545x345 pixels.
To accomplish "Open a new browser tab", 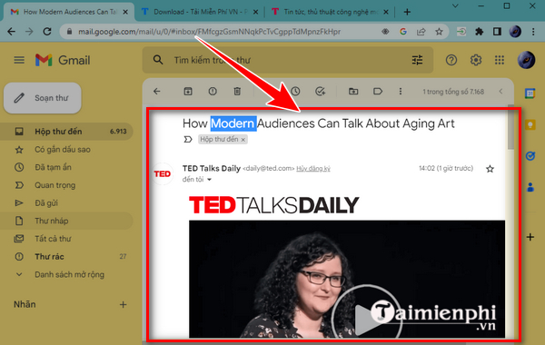I will point(407,12).
